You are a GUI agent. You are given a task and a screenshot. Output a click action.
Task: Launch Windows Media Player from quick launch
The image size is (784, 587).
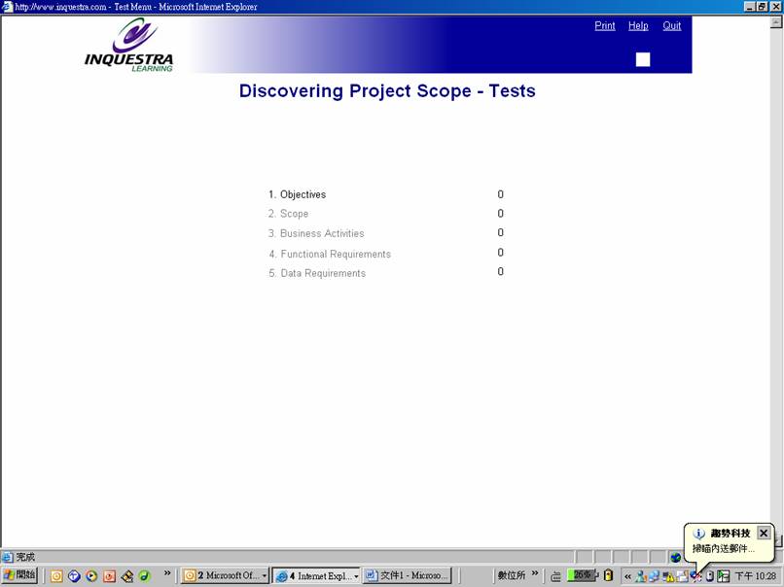coord(91,575)
